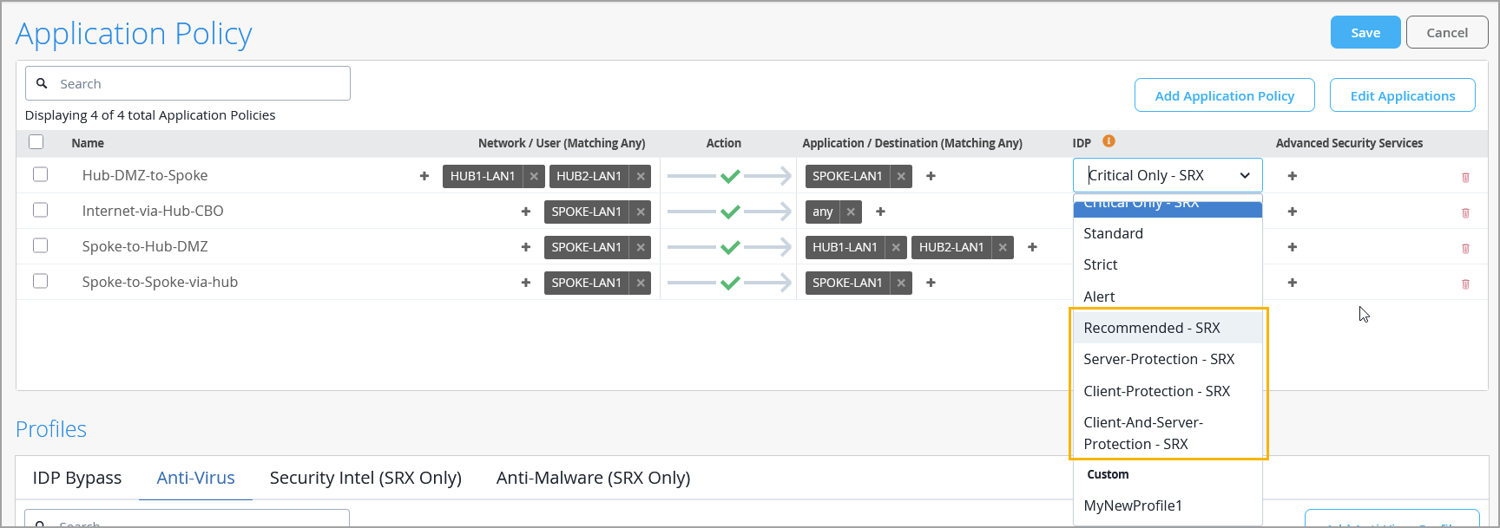Screen dimensions: 1500x528
Task: Select the Spoke-to-Hub-DMZ row checkbox
Action: (x=40, y=246)
